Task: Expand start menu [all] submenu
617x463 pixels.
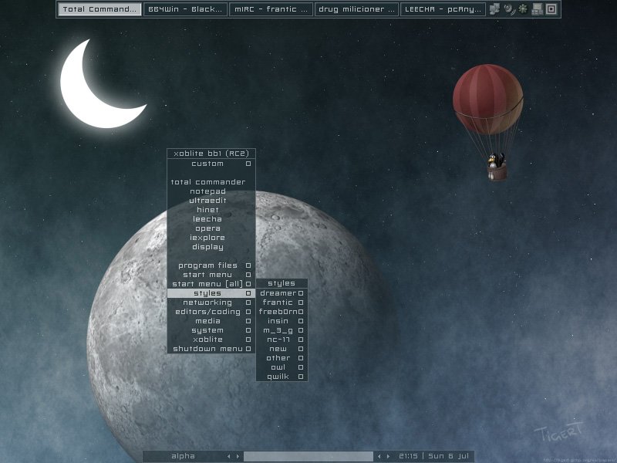Action: 211,284
